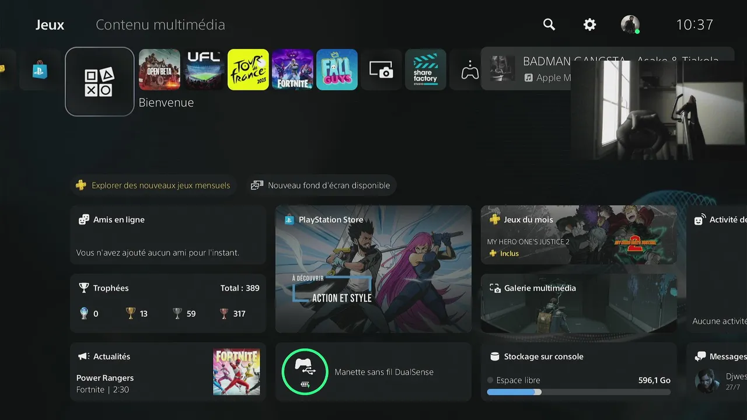The width and height of the screenshot is (747, 420).
Task: Open the Share Factory Studio tile
Action: pyautogui.click(x=425, y=69)
